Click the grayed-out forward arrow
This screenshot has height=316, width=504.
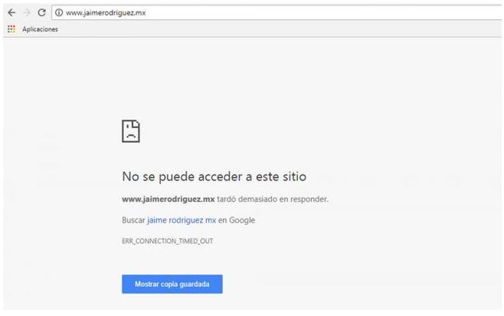(x=27, y=12)
